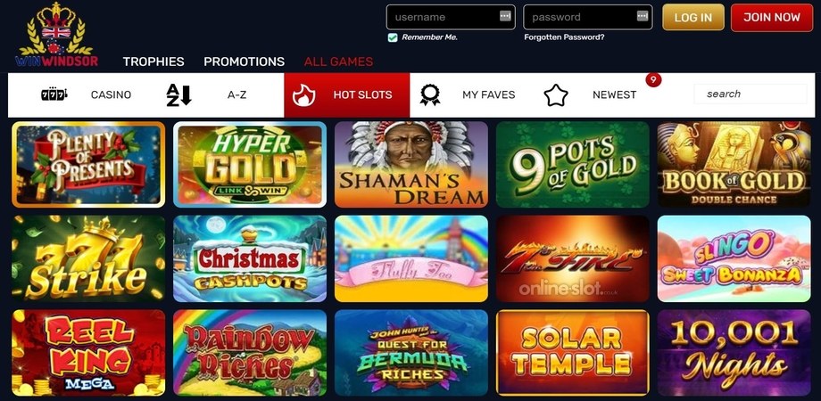Select the A-Z sort arrow icon
The width and height of the screenshot is (821, 401).
[x=178, y=95]
